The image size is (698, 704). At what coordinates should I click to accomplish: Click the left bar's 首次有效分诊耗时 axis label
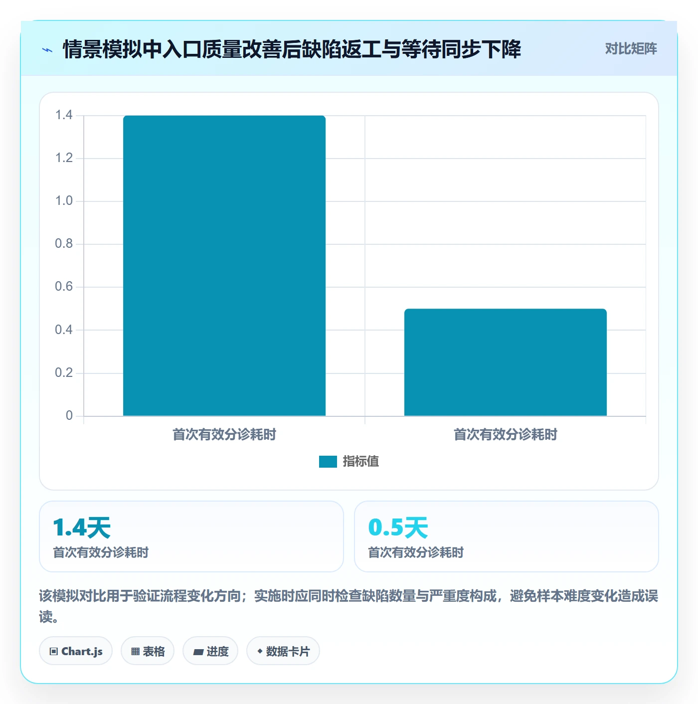click(224, 435)
